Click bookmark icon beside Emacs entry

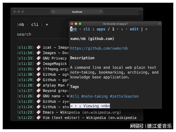tap(38, 112)
